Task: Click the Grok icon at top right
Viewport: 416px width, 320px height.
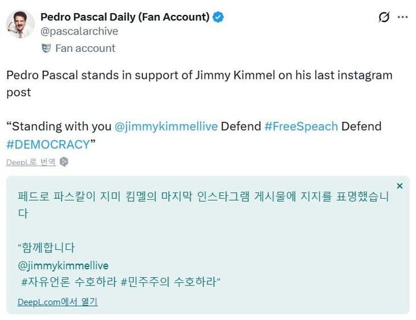Action: pos(383,18)
